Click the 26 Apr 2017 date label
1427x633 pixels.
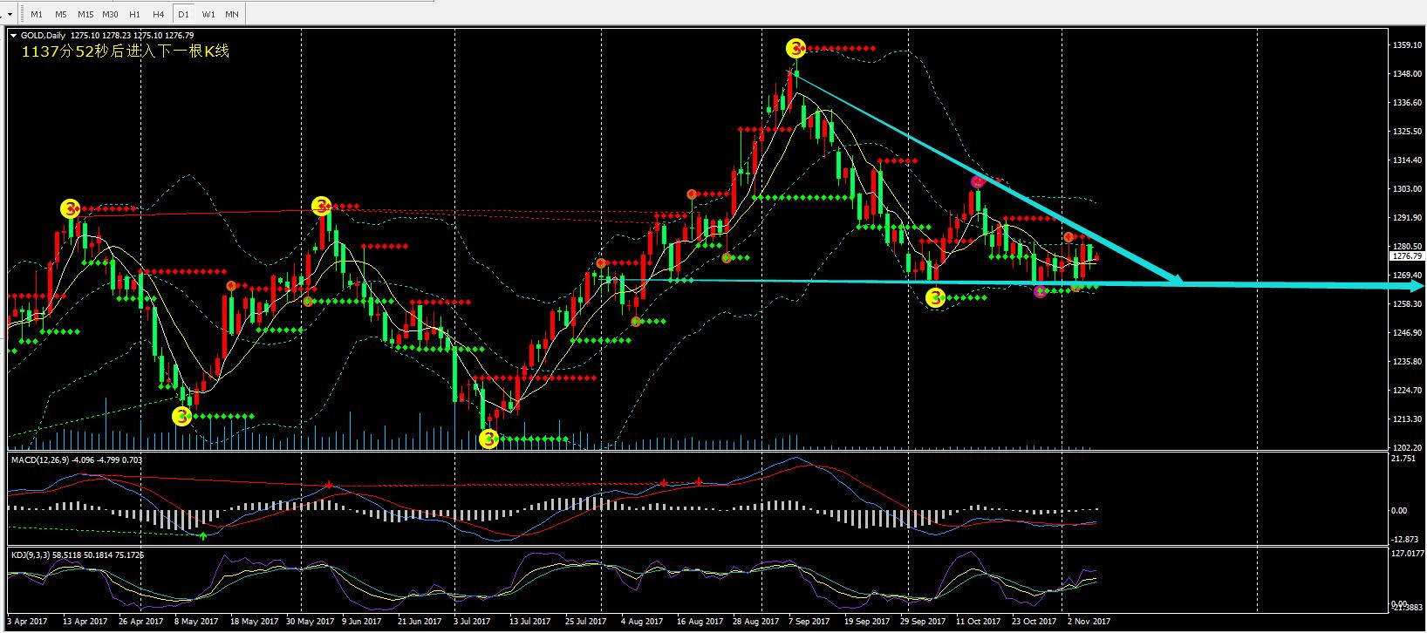(x=142, y=622)
